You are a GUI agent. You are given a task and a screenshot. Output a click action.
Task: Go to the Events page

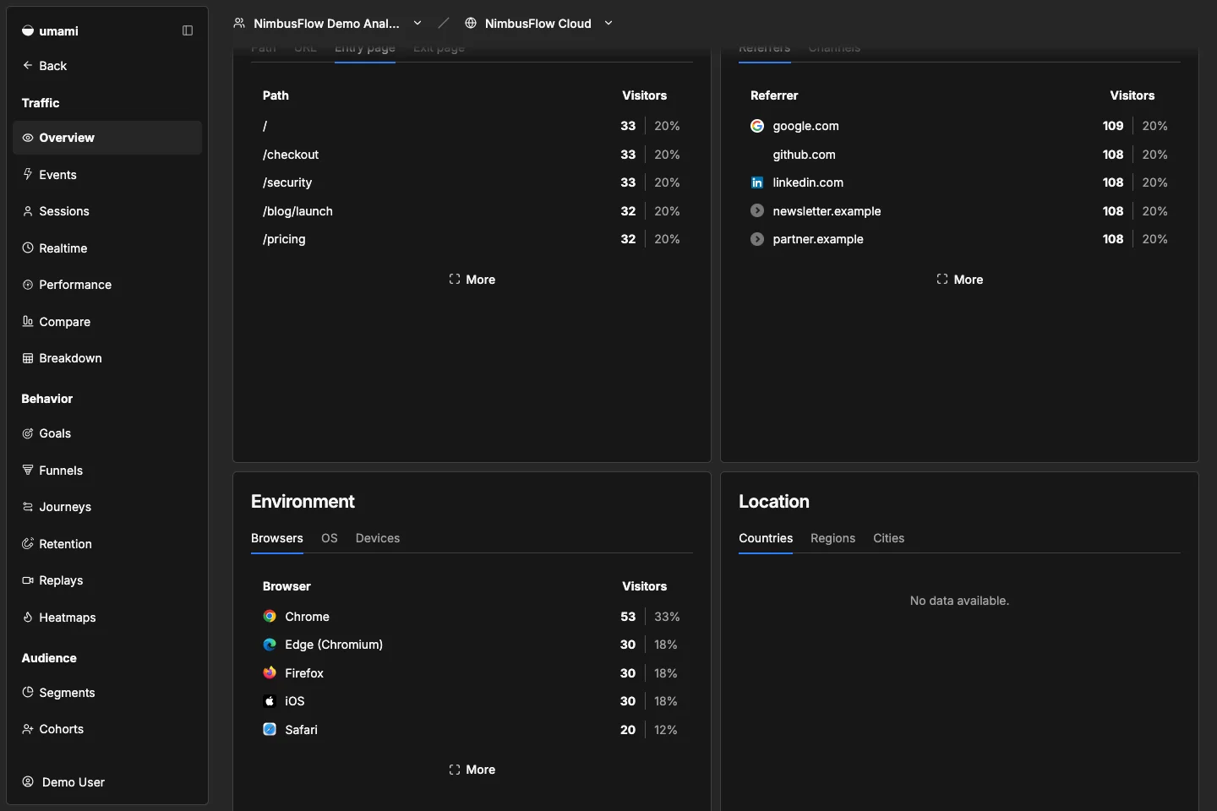tap(107, 174)
